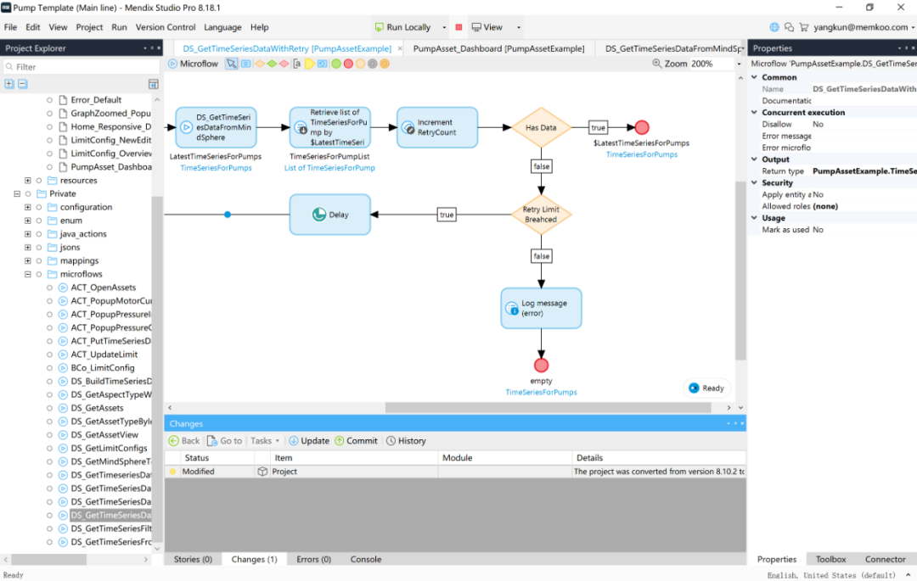Pick the gray break event tool
This screenshot has height=581, width=917.
pos(373,64)
